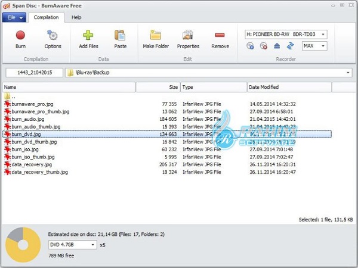
Task: Click the date 26.11.2014 16:20:47
Action: (273, 172)
